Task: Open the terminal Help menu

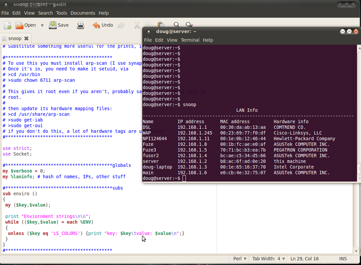Action: click(x=208, y=40)
